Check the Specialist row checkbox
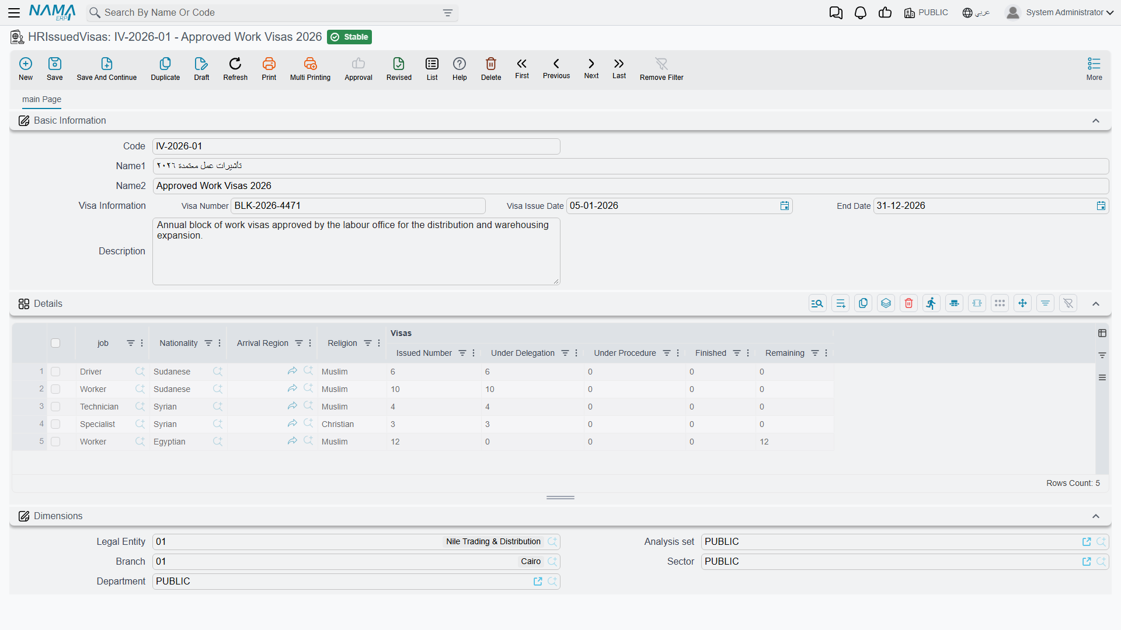Screen dimensions: 1121x630 55,424
